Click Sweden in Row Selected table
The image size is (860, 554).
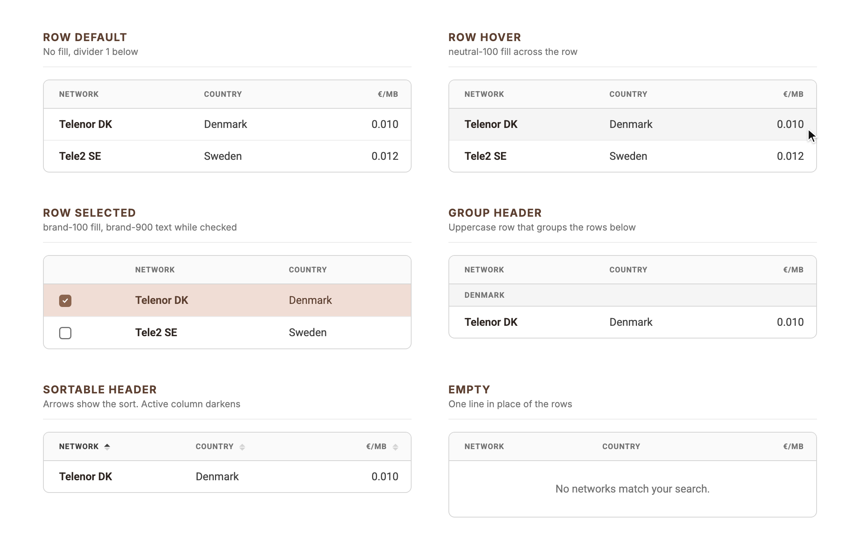click(308, 332)
